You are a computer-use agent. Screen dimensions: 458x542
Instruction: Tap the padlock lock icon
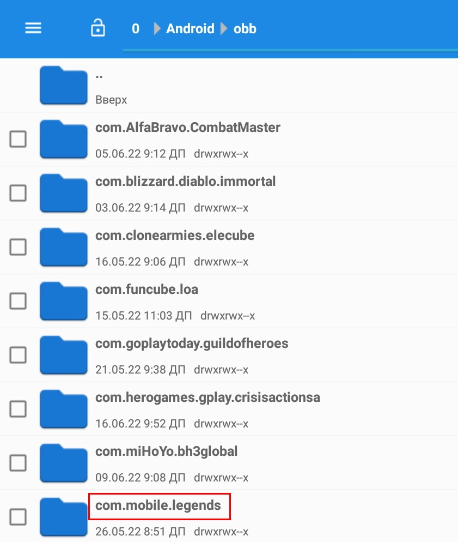pyautogui.click(x=98, y=28)
